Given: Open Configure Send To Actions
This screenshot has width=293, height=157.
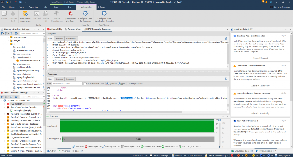Looking at the screenshot, I should pyautogui.click(x=85, y=13).
